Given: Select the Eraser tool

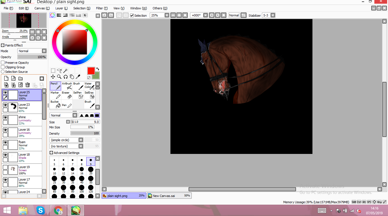Looking at the screenshot, I should click(x=67, y=95).
